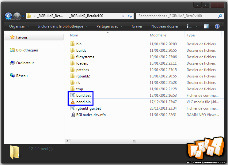This screenshot has width=228, height=165.
Task: Select the nand.bin VLC file icon
Action: [73, 102]
